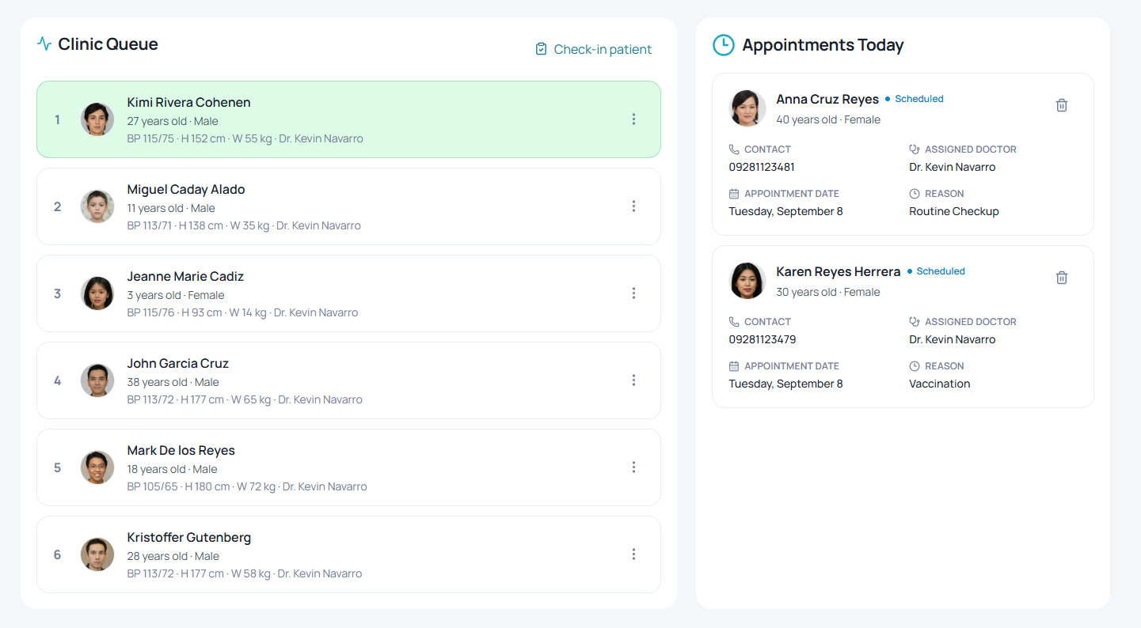Click phone icon in Karen Reyes Herrera card
The width and height of the screenshot is (1141, 628).
(x=734, y=322)
